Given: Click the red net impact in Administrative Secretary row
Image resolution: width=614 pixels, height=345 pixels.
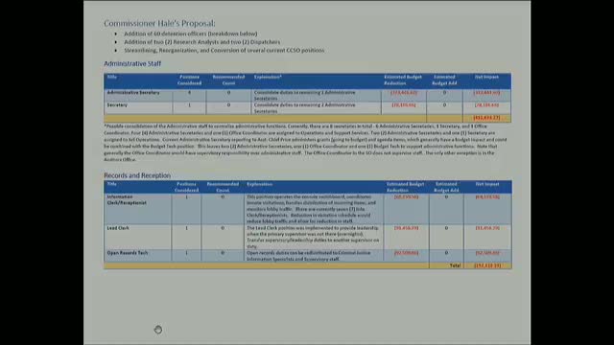Looking at the screenshot, I should coord(486,93).
